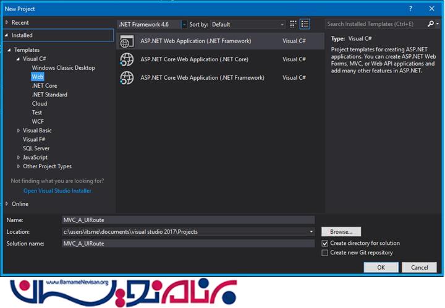Select the WCF template category
Screen dimensions: 445x308
pos(38,122)
